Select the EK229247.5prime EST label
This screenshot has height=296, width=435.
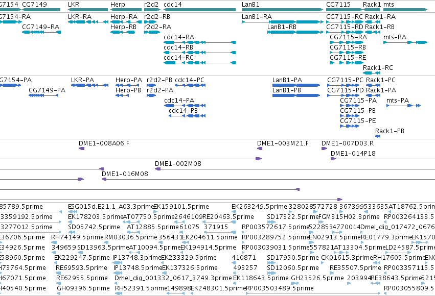pyautogui.click(x=82, y=258)
